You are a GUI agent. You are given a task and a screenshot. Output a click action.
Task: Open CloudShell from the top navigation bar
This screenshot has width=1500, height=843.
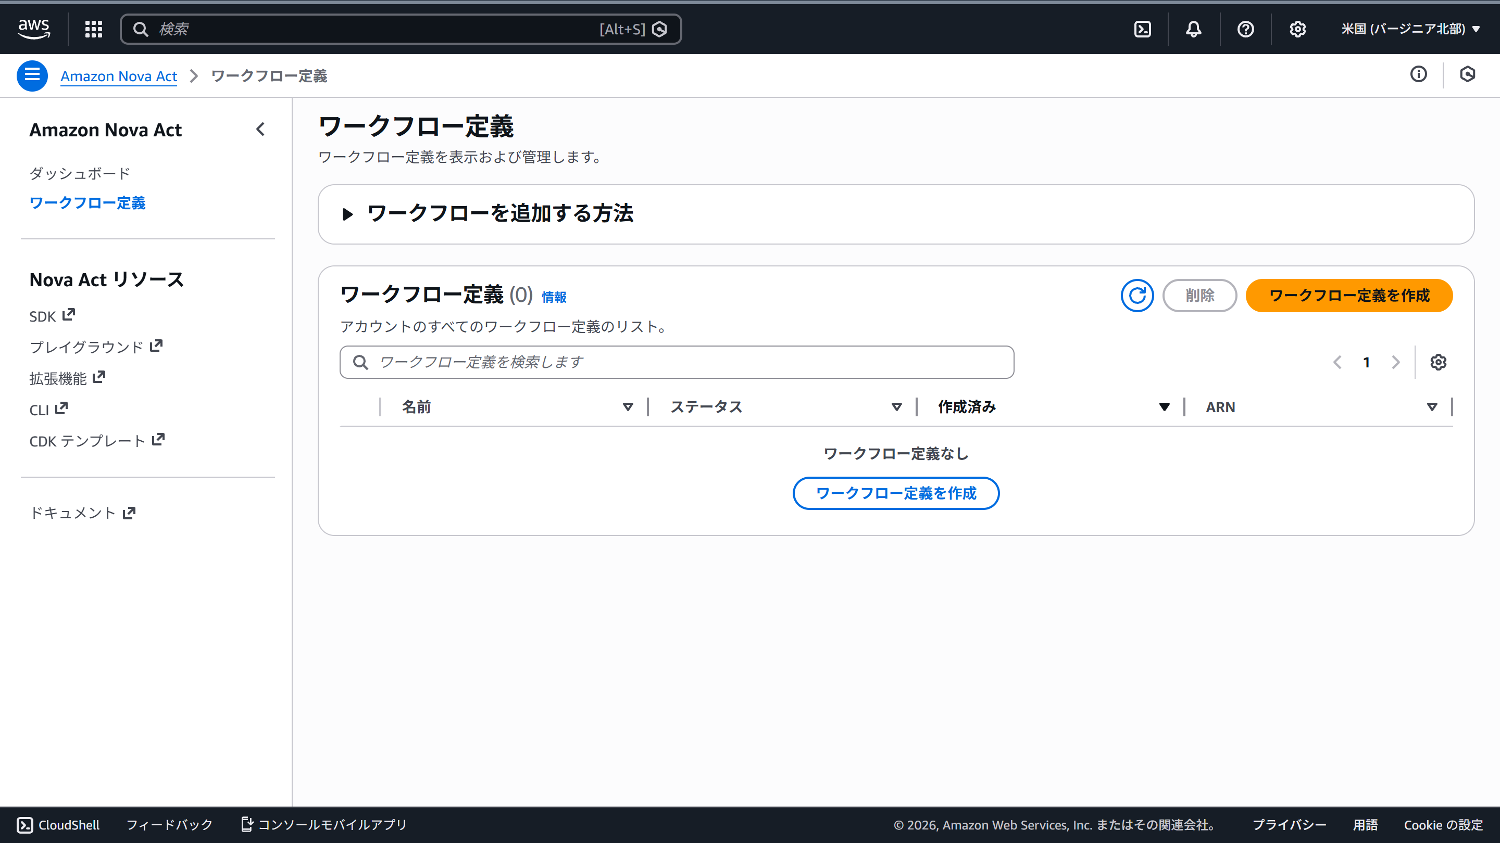tap(1143, 29)
